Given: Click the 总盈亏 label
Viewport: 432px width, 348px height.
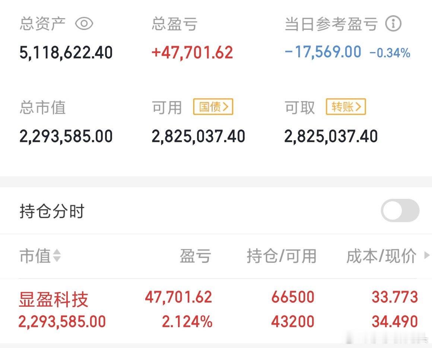Looking at the screenshot, I should (x=174, y=24).
